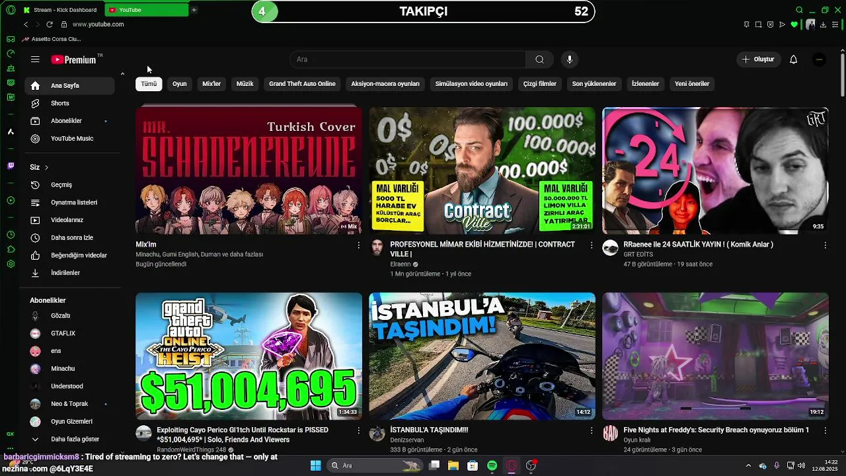Open browser easy setup sliders icon
846x476 pixels.
[x=836, y=24]
